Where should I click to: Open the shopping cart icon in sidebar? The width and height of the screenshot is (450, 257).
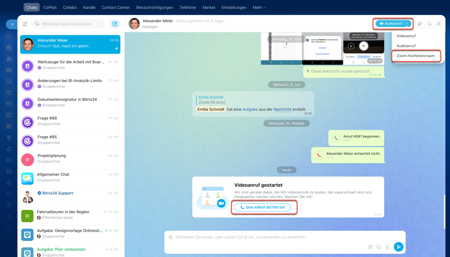[x=9, y=193]
